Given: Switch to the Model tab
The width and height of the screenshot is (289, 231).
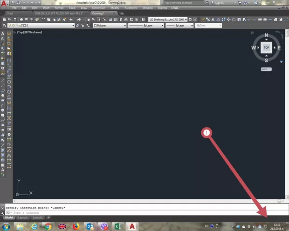Looking at the screenshot, I should pos(9,217).
